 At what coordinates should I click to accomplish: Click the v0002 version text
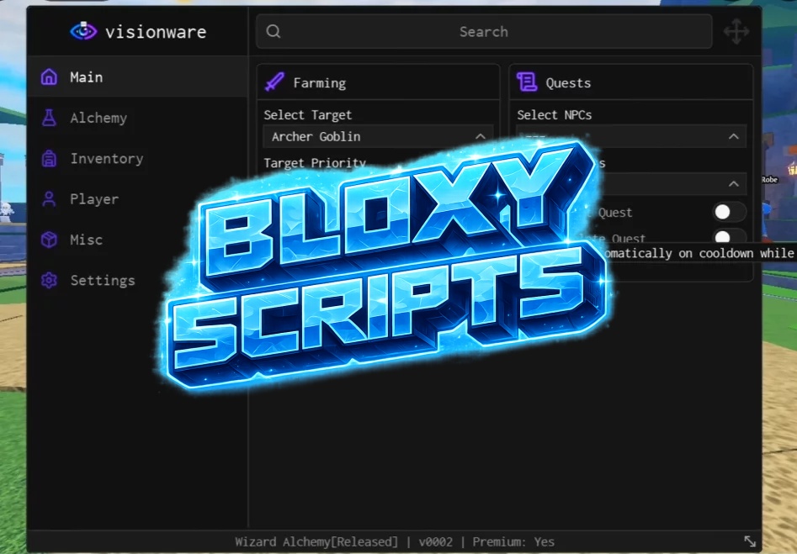point(436,542)
